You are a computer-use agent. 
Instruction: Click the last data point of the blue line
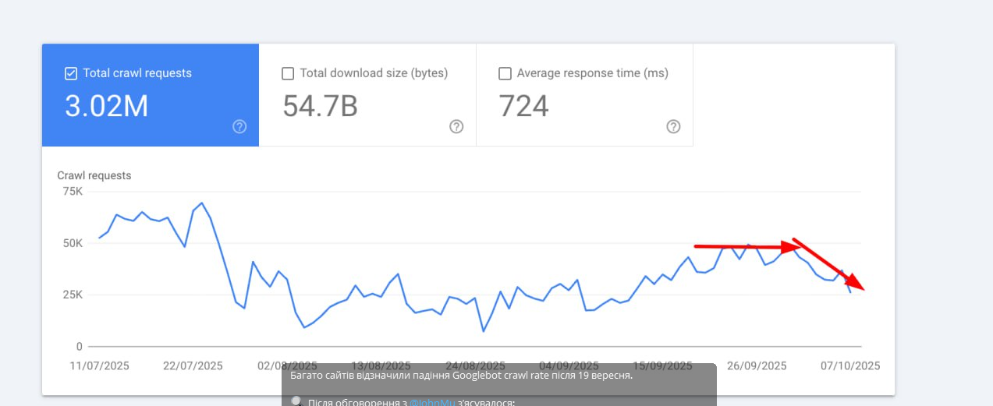point(850,291)
